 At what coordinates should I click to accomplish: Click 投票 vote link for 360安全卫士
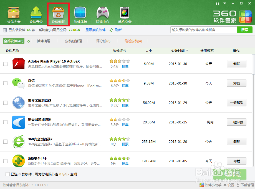coord(125,164)
